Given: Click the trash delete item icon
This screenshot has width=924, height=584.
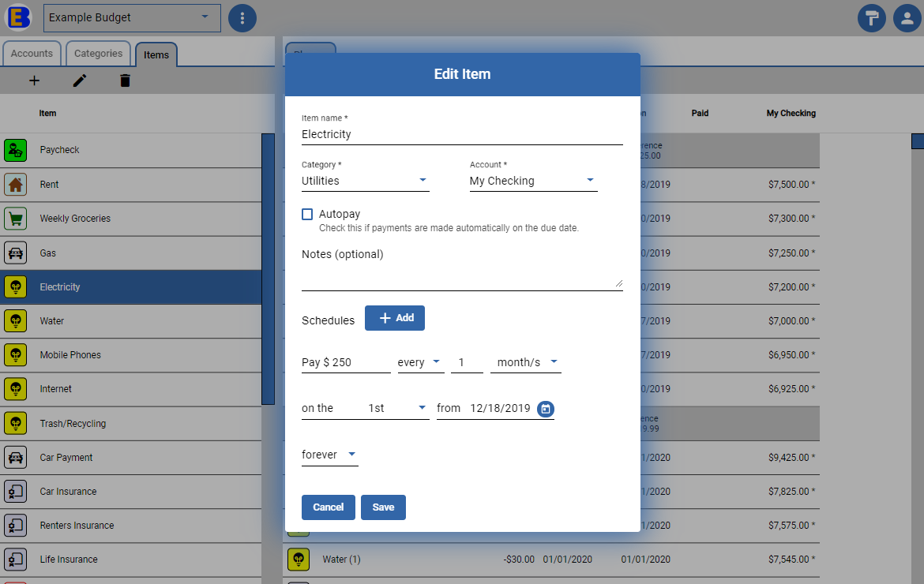Looking at the screenshot, I should click(125, 80).
